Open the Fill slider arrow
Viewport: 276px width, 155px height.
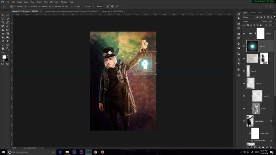pos(274,25)
